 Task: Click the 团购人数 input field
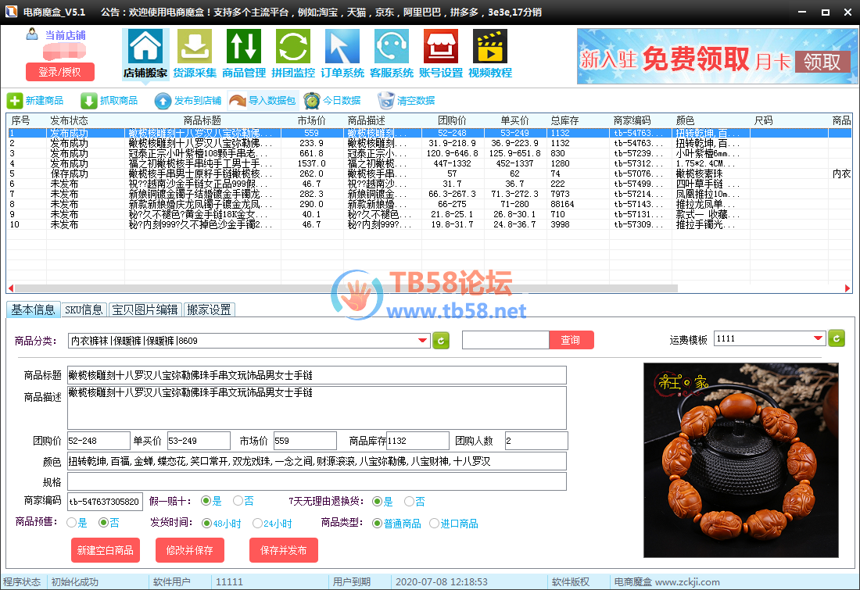tap(536, 440)
